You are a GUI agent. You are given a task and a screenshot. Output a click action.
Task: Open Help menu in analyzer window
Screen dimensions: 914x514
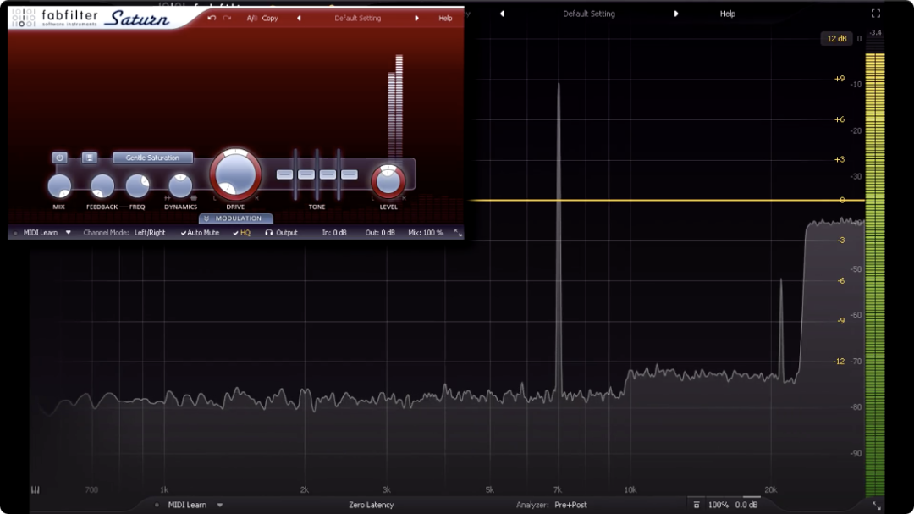point(728,14)
